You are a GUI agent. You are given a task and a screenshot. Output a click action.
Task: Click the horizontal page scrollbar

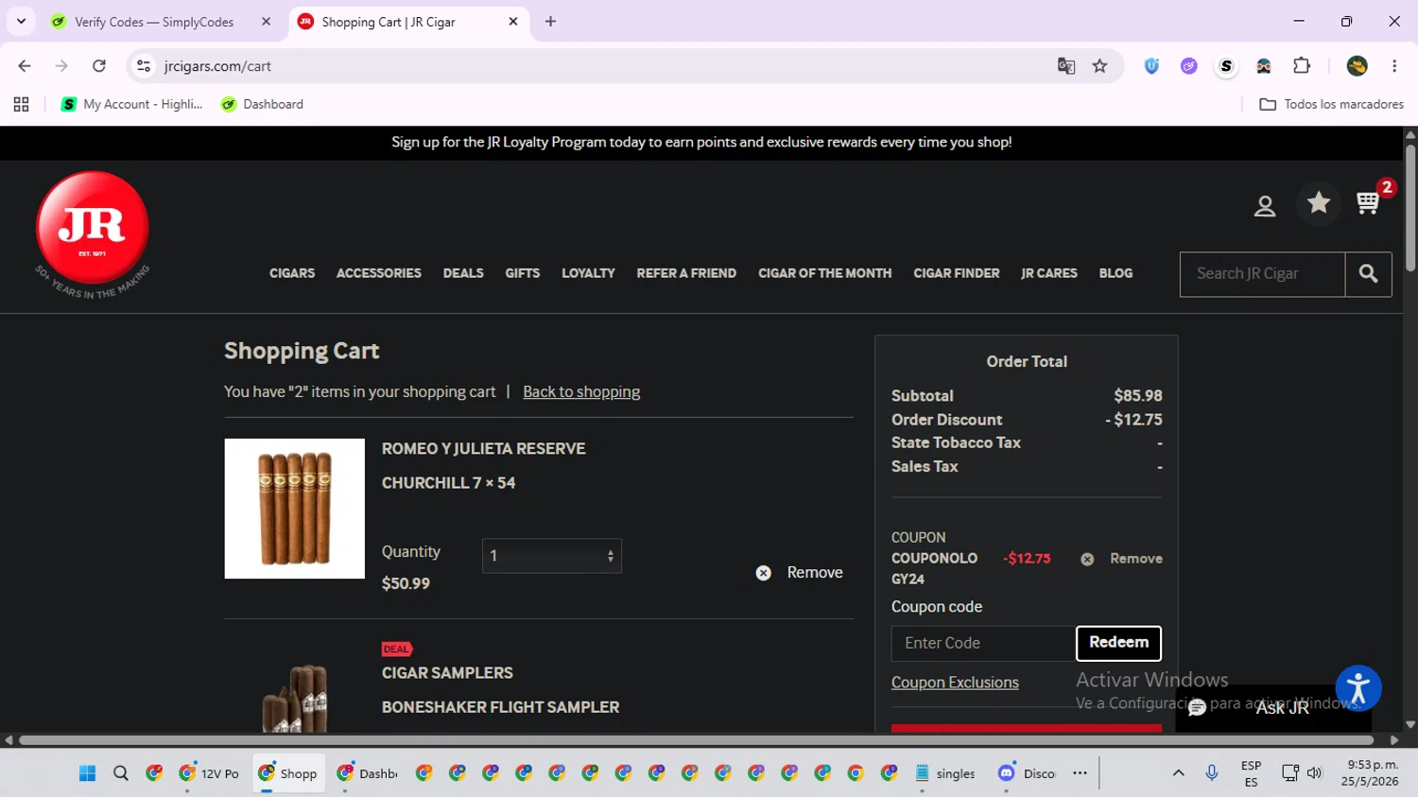coord(695,740)
